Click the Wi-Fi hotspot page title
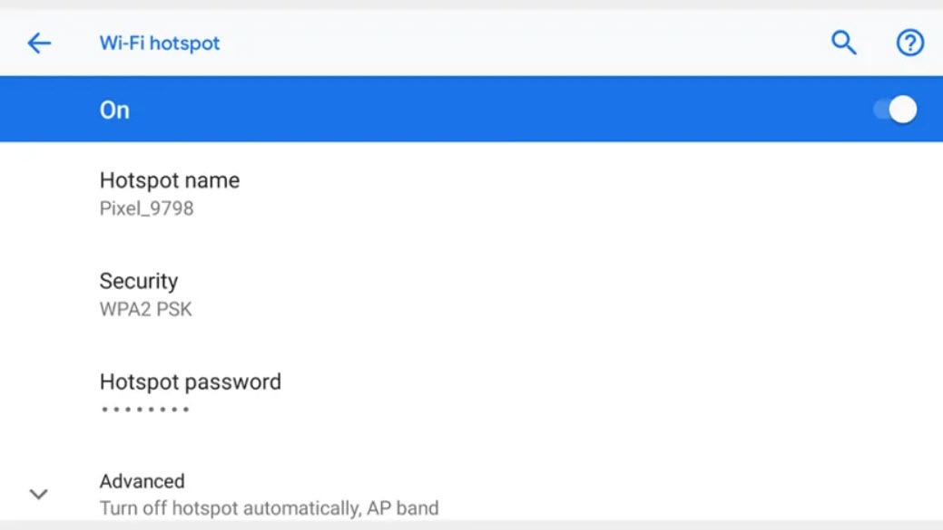943x530 pixels. [x=160, y=43]
